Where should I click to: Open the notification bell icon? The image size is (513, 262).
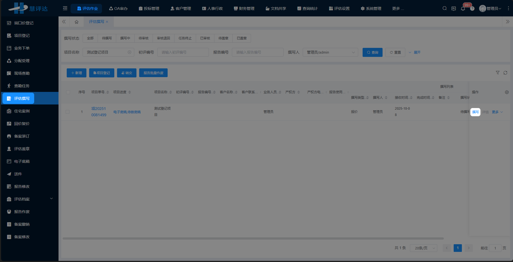pyautogui.click(x=463, y=8)
